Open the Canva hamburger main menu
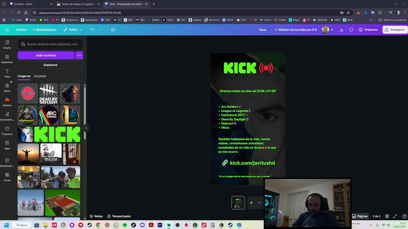The height and width of the screenshot is (229, 408). (x=7, y=30)
